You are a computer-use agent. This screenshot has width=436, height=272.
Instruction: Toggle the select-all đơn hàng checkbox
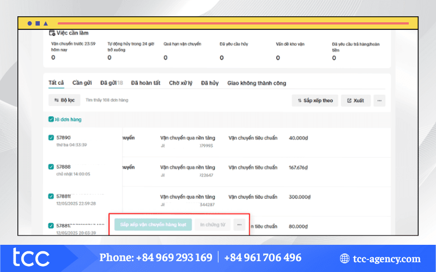51,119
